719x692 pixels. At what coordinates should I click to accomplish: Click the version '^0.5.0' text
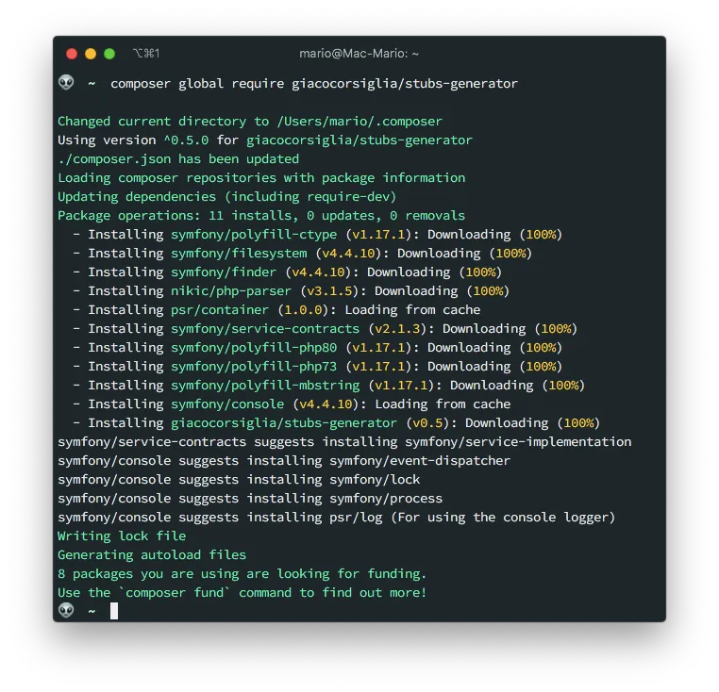pyautogui.click(x=186, y=140)
